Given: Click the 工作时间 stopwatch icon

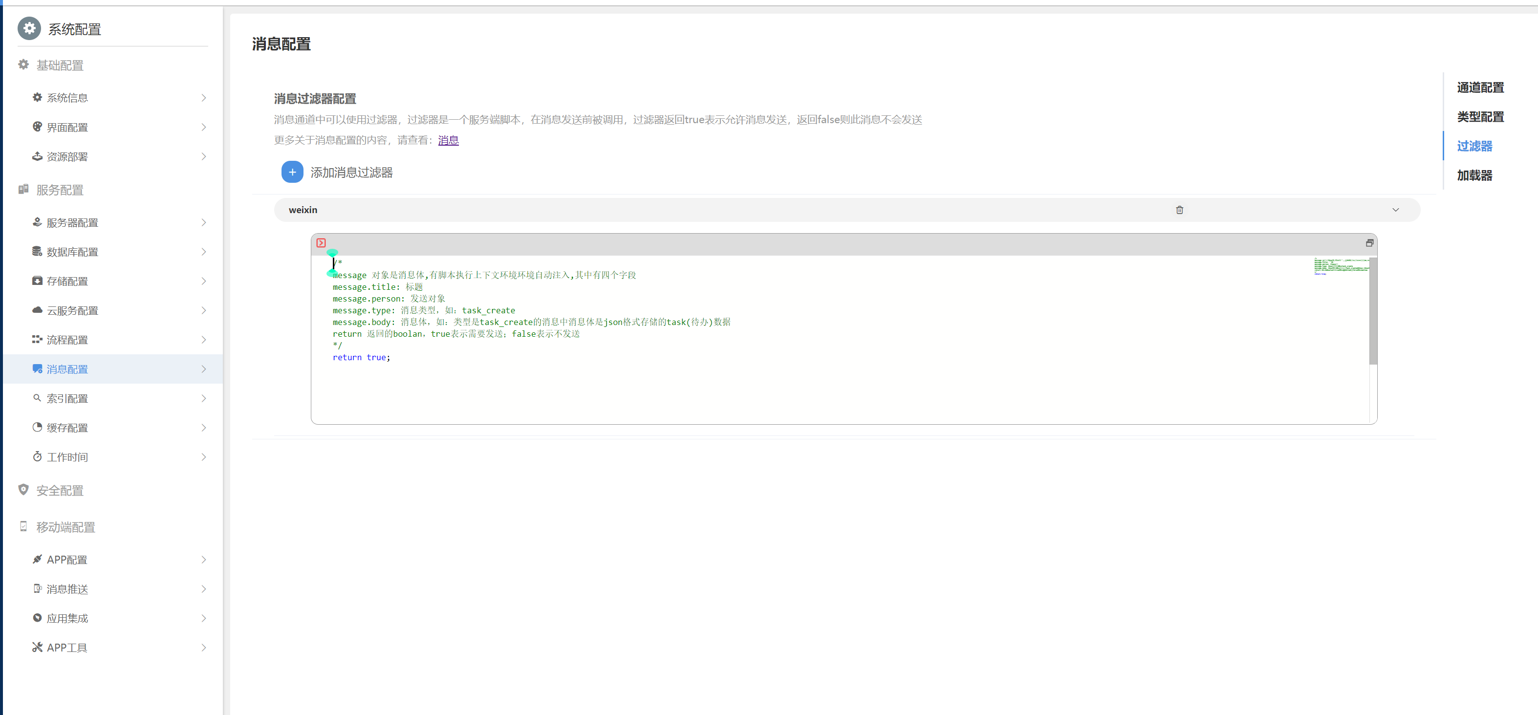Looking at the screenshot, I should (x=37, y=456).
